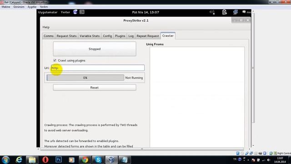
Task: Open the last taskbar app beside VirtualBox
Action: point(125,160)
